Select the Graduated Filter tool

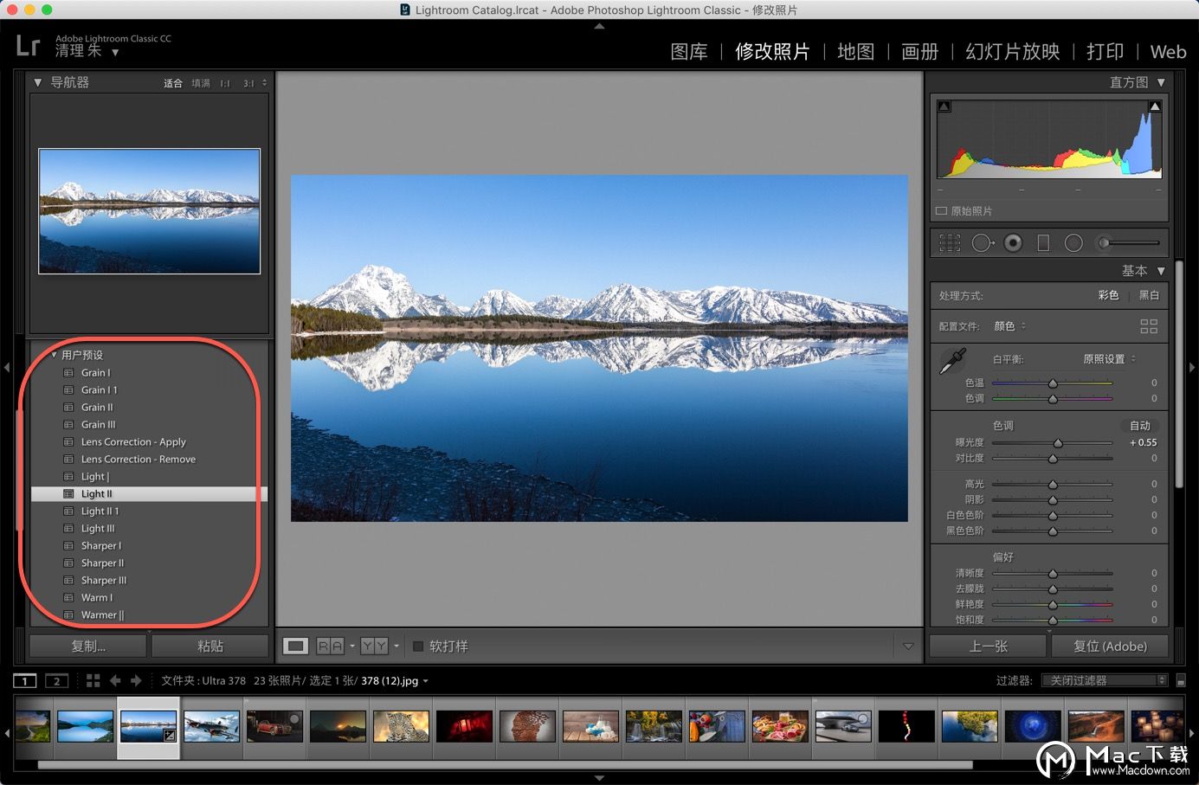(1043, 243)
